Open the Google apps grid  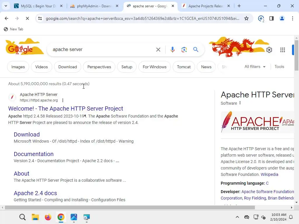(283, 50)
